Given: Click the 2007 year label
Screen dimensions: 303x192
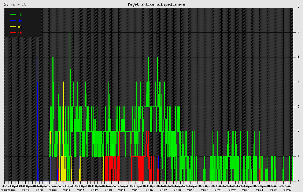Looking at the screenshot, I should pyautogui.click(x=26, y=190).
